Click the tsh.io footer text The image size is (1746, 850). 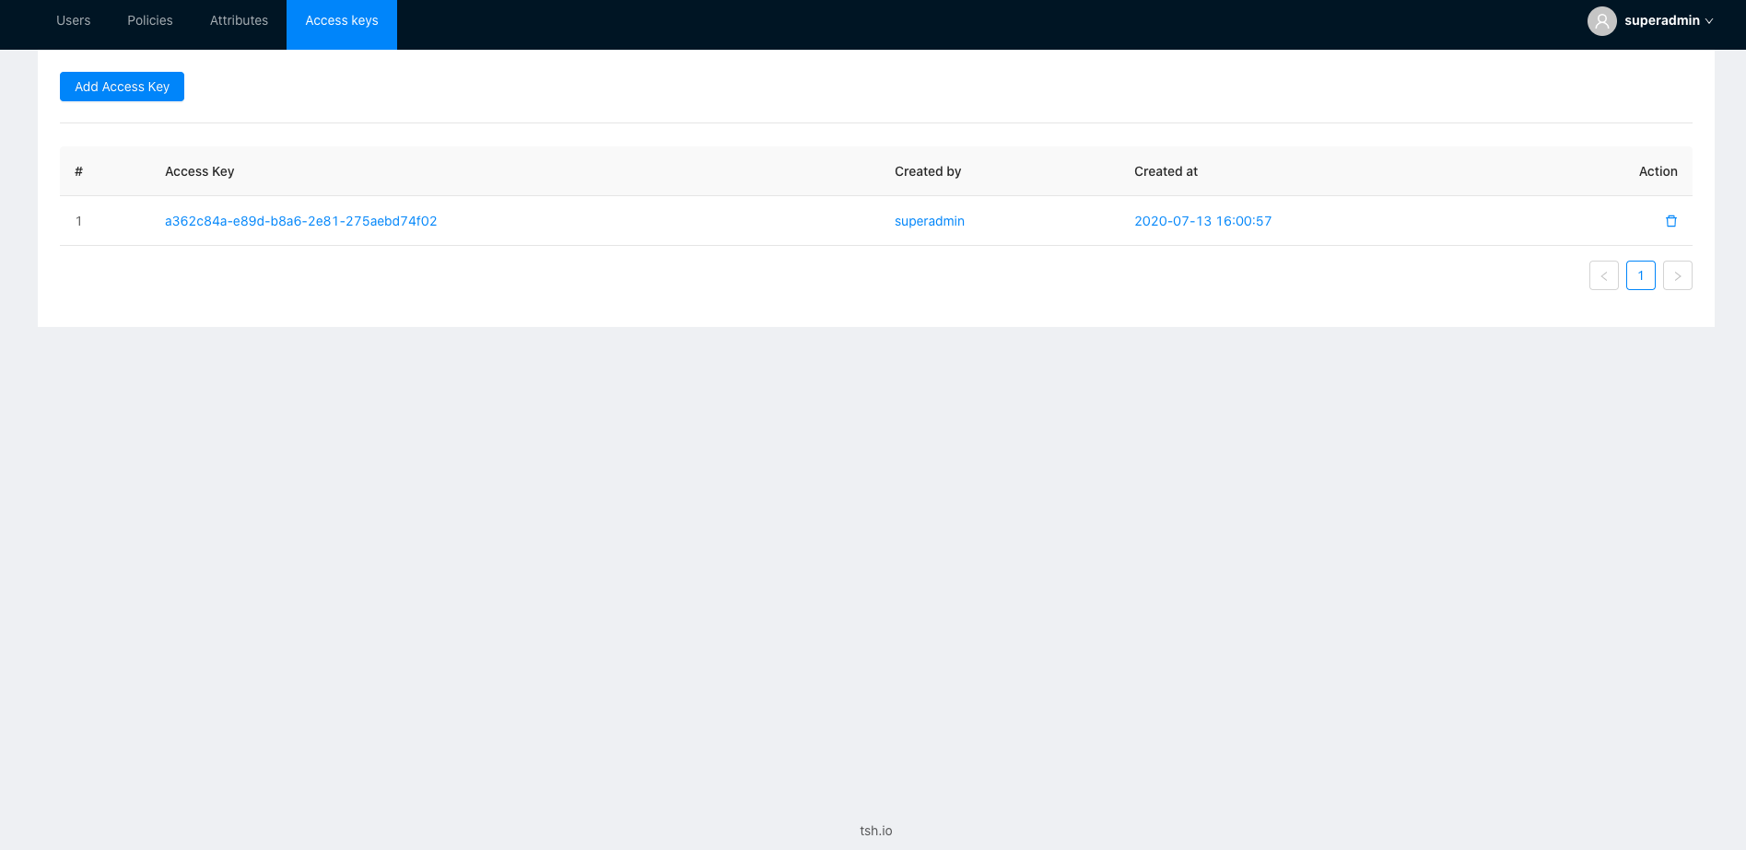coord(876,831)
